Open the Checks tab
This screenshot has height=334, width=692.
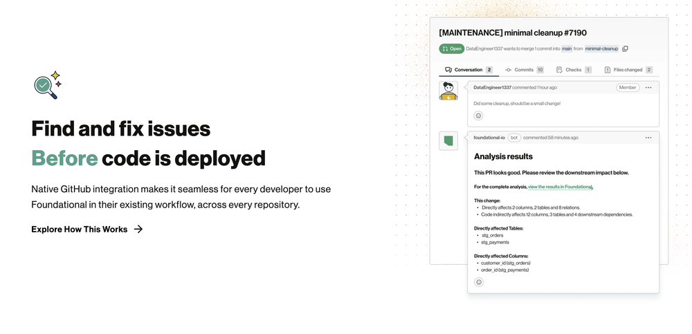click(x=574, y=70)
